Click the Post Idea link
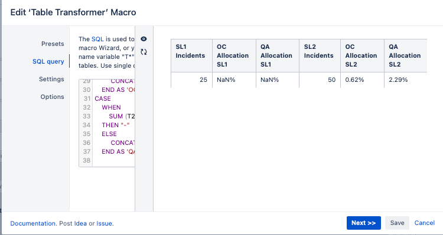 pos(80,223)
